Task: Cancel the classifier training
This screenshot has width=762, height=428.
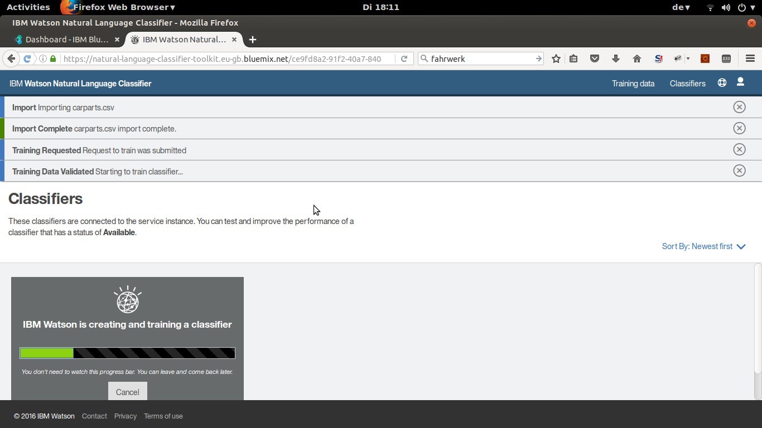Action: [x=127, y=392]
